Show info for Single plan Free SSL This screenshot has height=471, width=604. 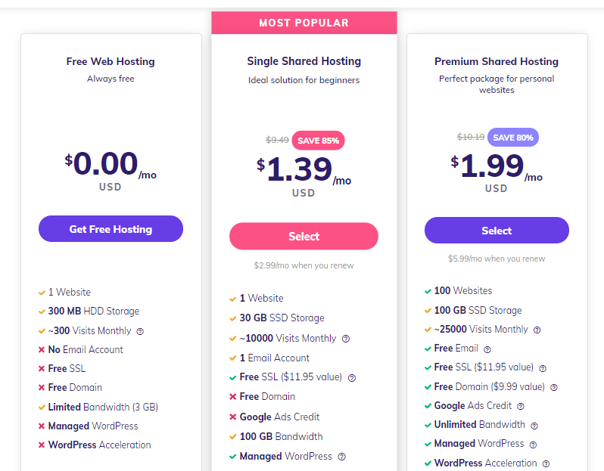[352, 378]
